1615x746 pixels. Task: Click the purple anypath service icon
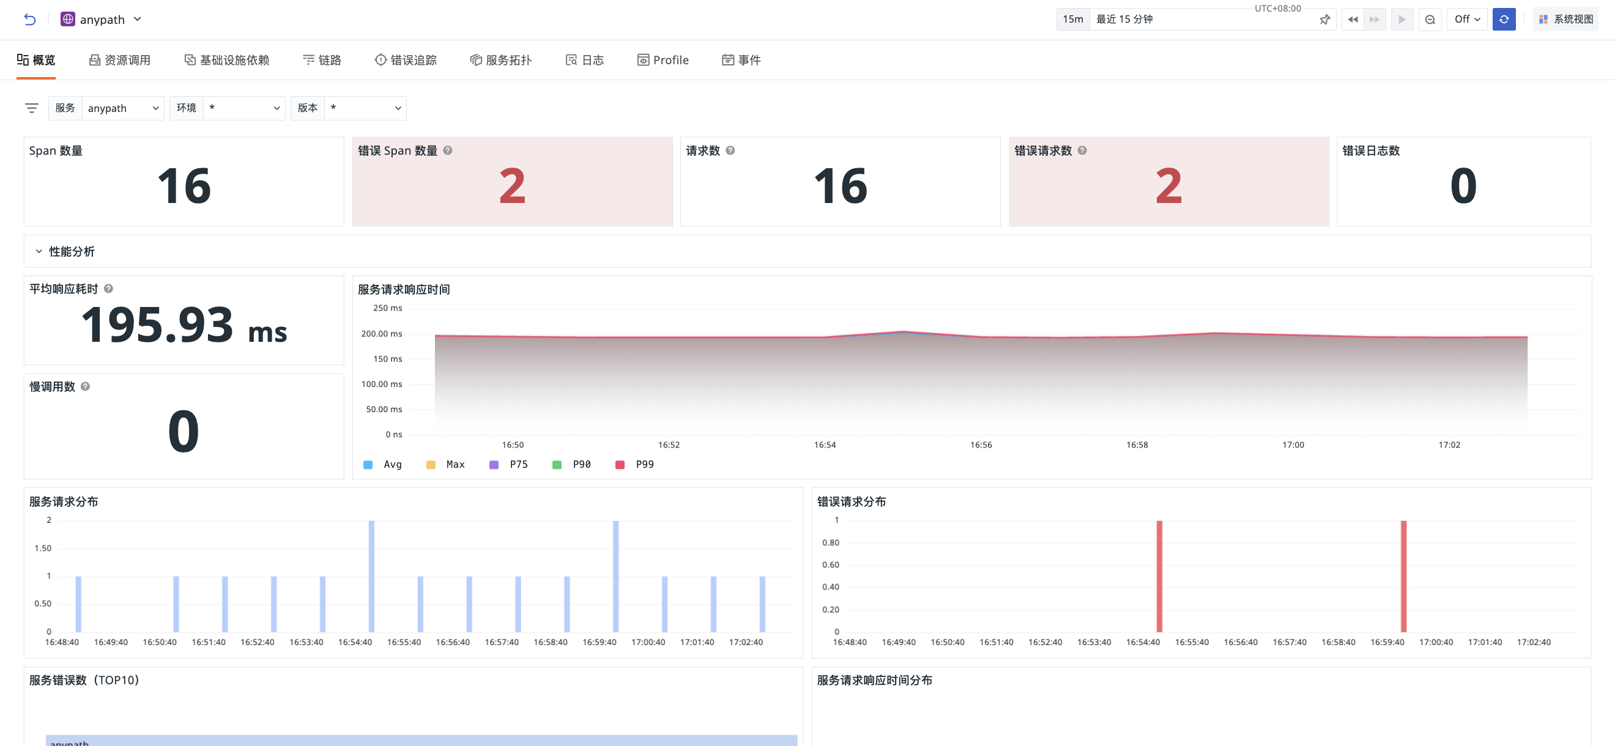coord(68,20)
